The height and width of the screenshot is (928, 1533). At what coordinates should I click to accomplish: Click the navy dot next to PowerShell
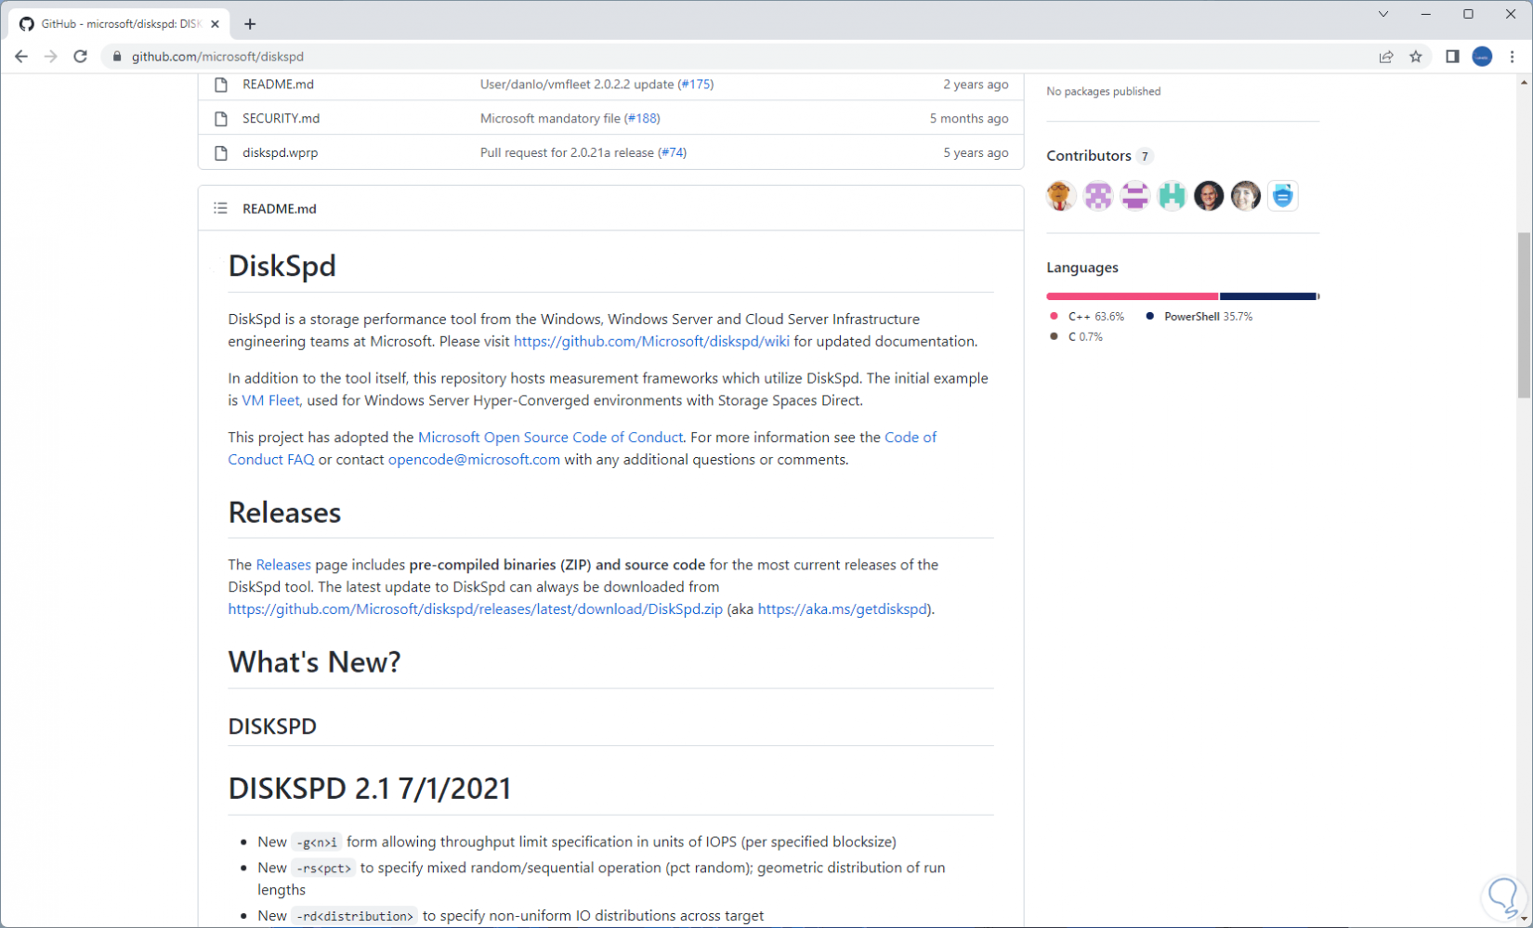point(1150,317)
